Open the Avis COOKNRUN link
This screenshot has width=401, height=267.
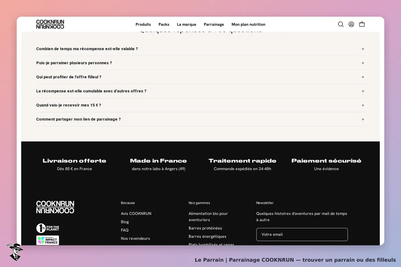136,214
